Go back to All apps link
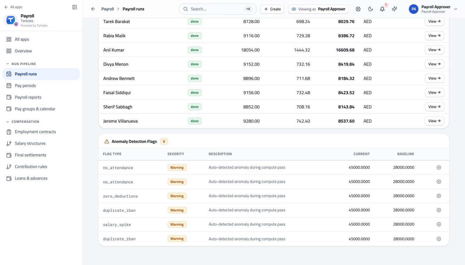The height and width of the screenshot is (265, 465). [x=13, y=7]
